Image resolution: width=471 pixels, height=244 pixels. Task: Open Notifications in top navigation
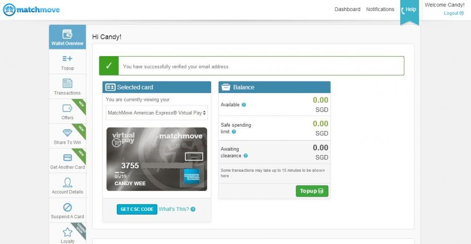[380, 9]
